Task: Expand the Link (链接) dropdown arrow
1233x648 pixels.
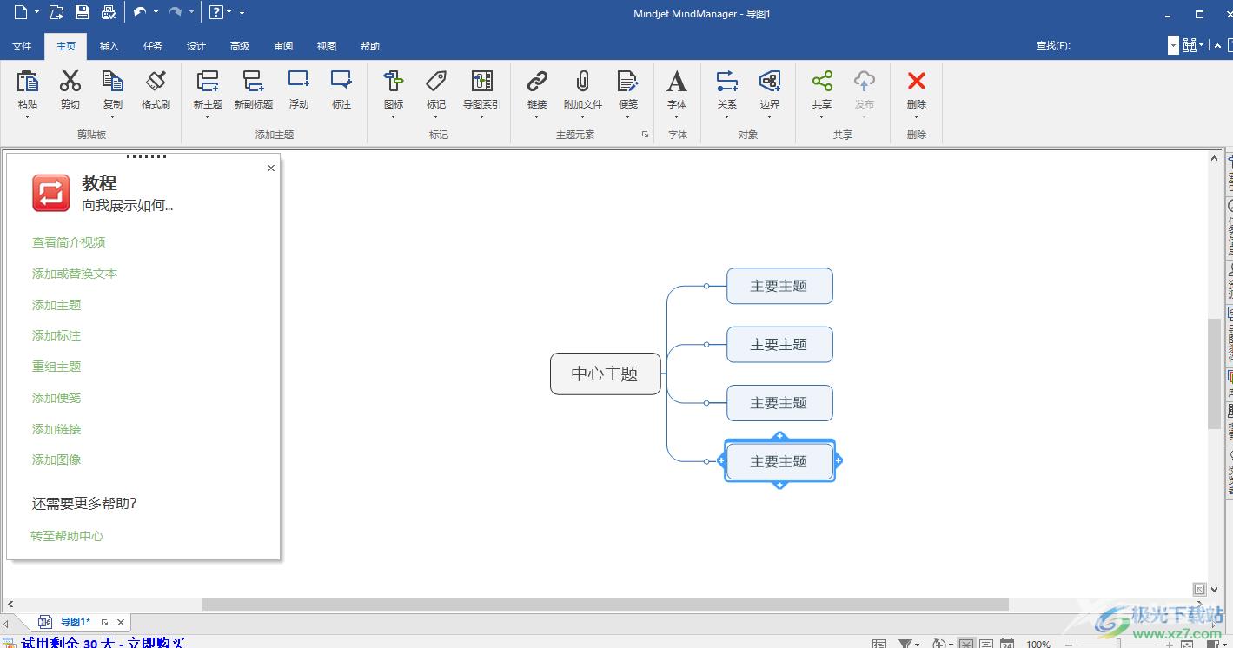Action: [x=537, y=116]
